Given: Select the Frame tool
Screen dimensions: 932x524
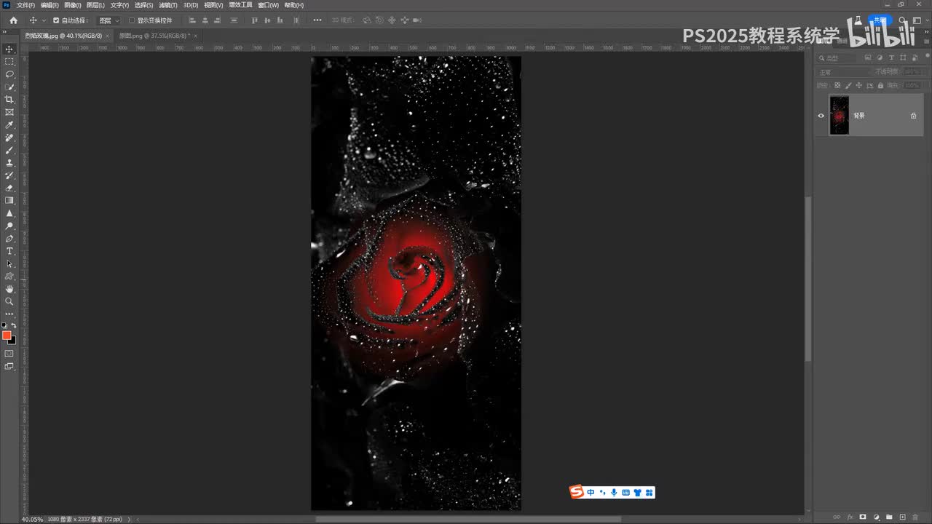Looking at the screenshot, I should (9, 112).
